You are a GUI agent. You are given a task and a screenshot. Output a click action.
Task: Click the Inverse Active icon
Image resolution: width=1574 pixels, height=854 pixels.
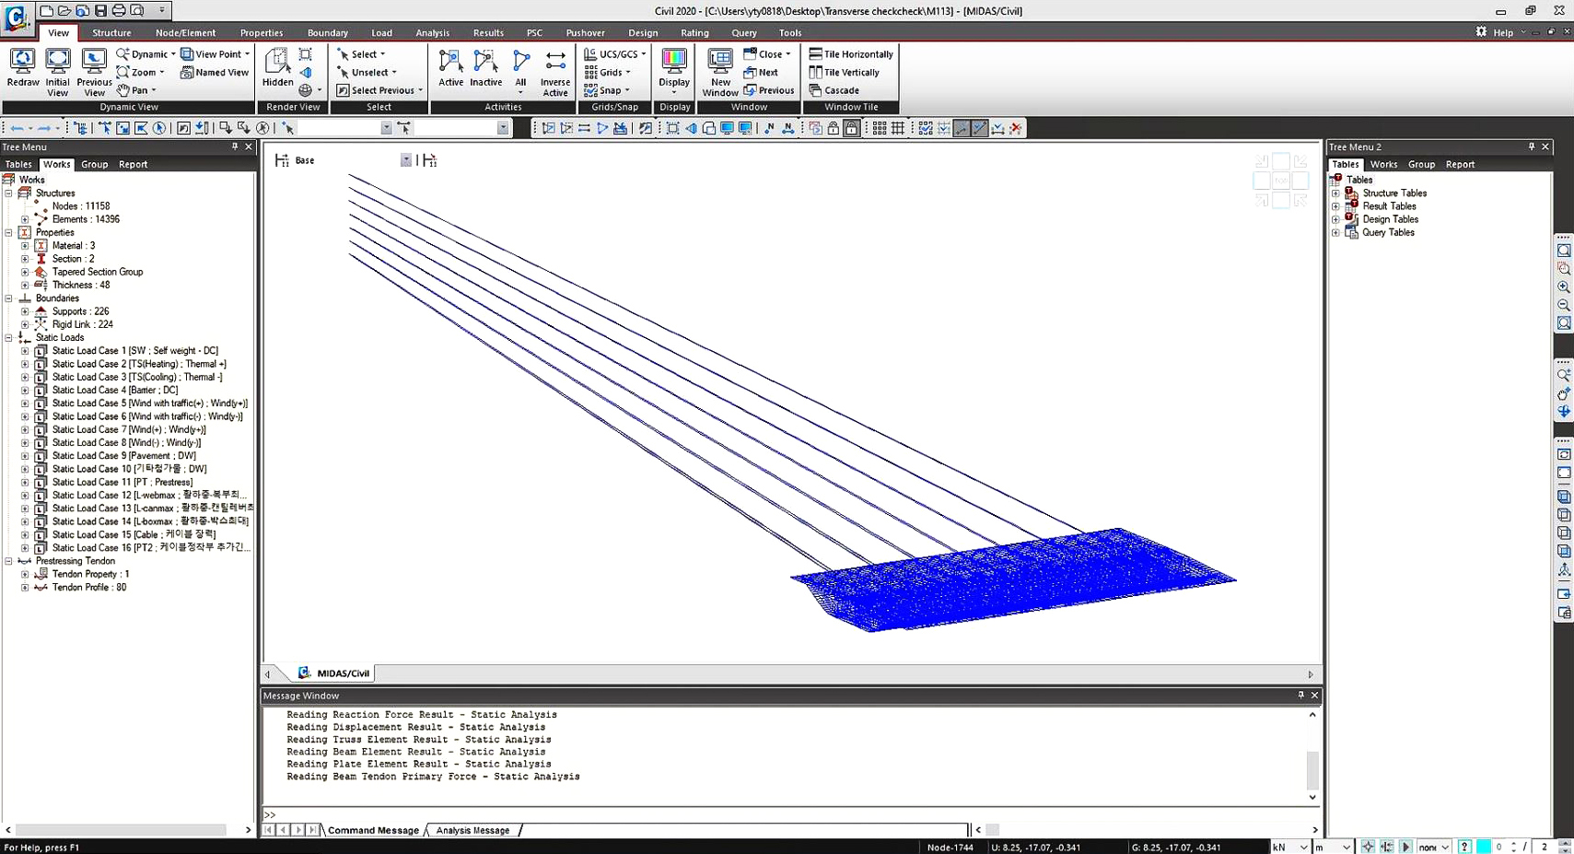[x=555, y=62]
